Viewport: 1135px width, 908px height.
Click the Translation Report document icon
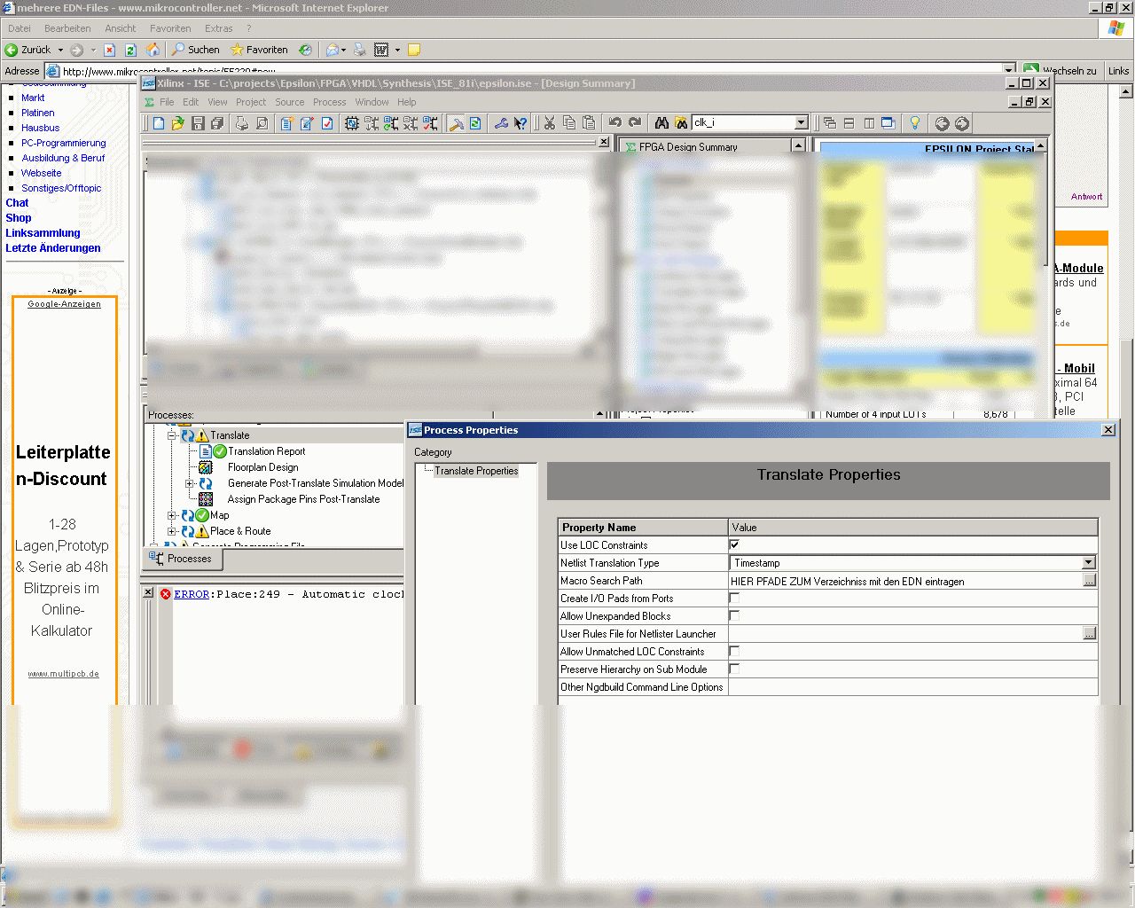[x=206, y=451]
